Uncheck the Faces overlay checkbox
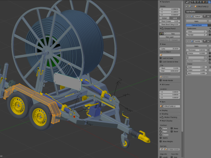 point(160,128)
